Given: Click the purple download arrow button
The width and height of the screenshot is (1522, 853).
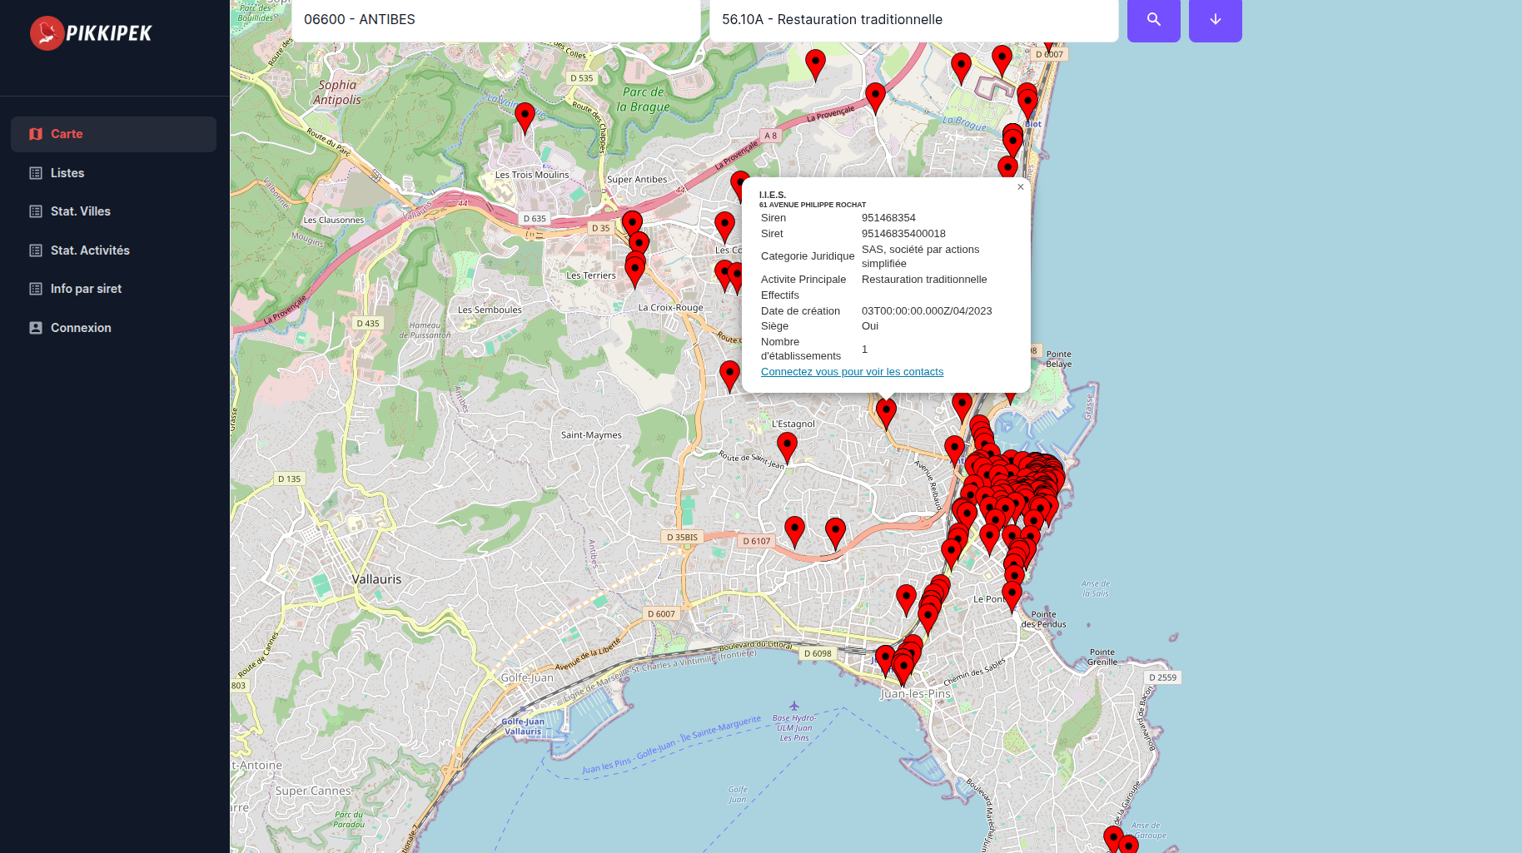Looking at the screenshot, I should (1215, 20).
